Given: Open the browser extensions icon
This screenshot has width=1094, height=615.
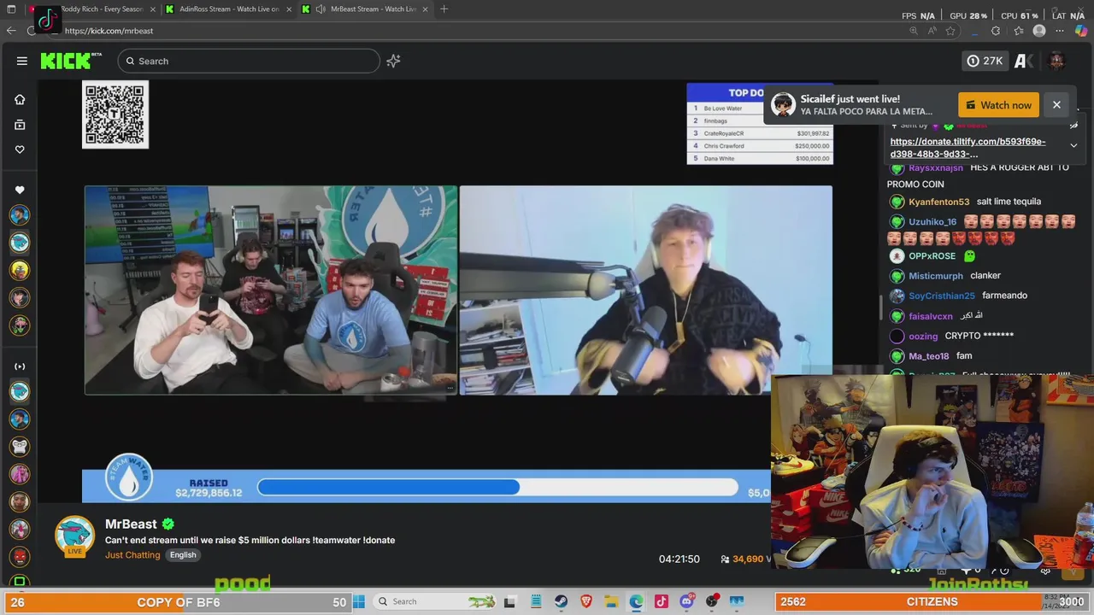Looking at the screenshot, I should [x=996, y=31].
